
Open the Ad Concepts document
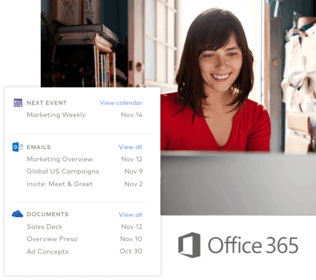tap(47, 252)
